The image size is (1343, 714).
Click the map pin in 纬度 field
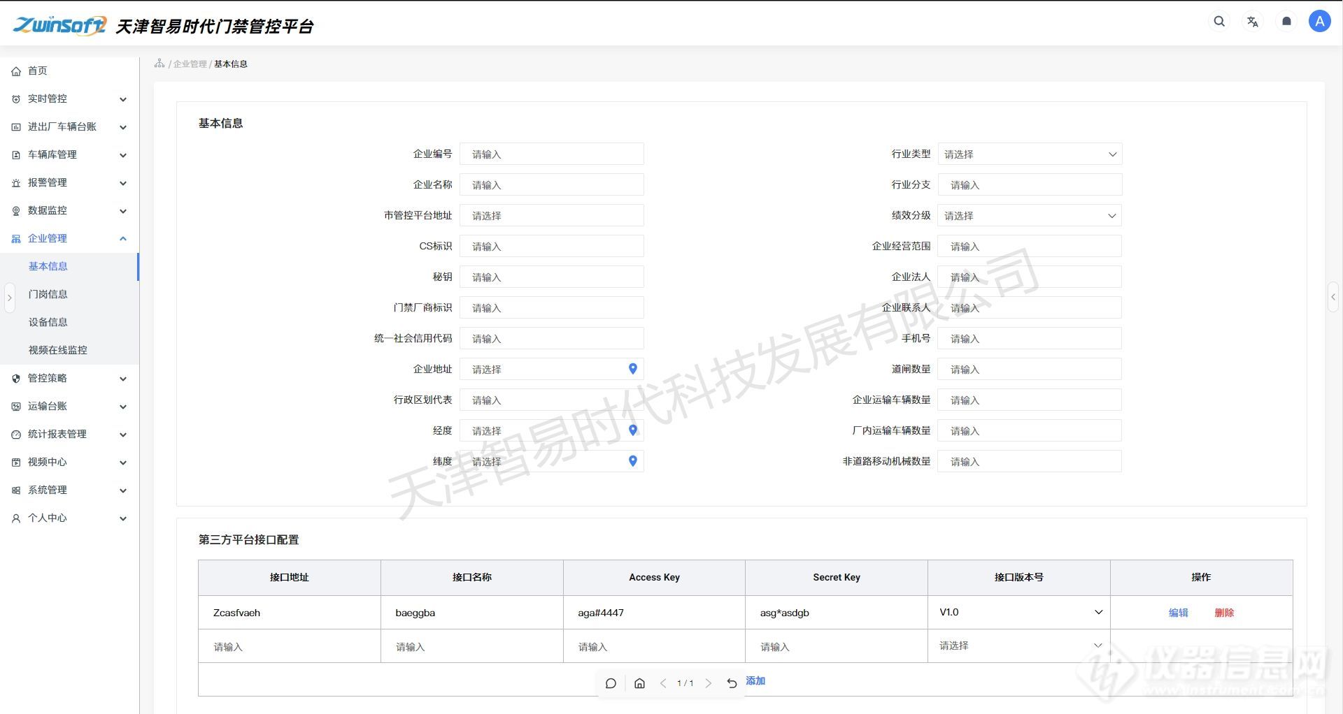633,461
